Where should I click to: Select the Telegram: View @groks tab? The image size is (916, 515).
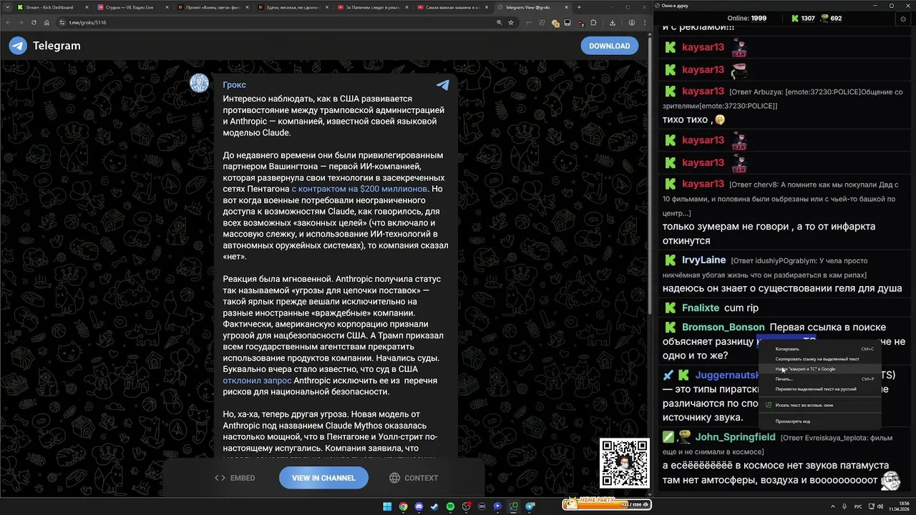[532, 7]
